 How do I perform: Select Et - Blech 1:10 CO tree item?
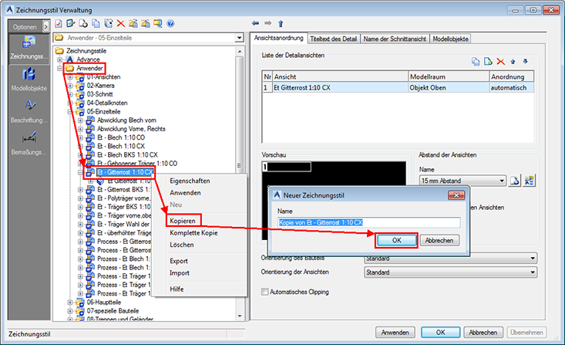121,137
